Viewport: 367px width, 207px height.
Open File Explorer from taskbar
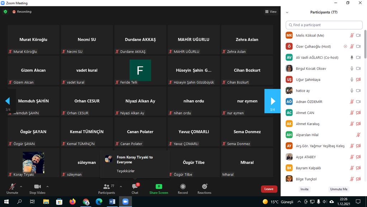point(46,202)
